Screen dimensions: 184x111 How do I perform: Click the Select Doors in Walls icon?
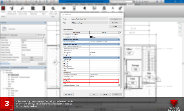pos(44,8)
